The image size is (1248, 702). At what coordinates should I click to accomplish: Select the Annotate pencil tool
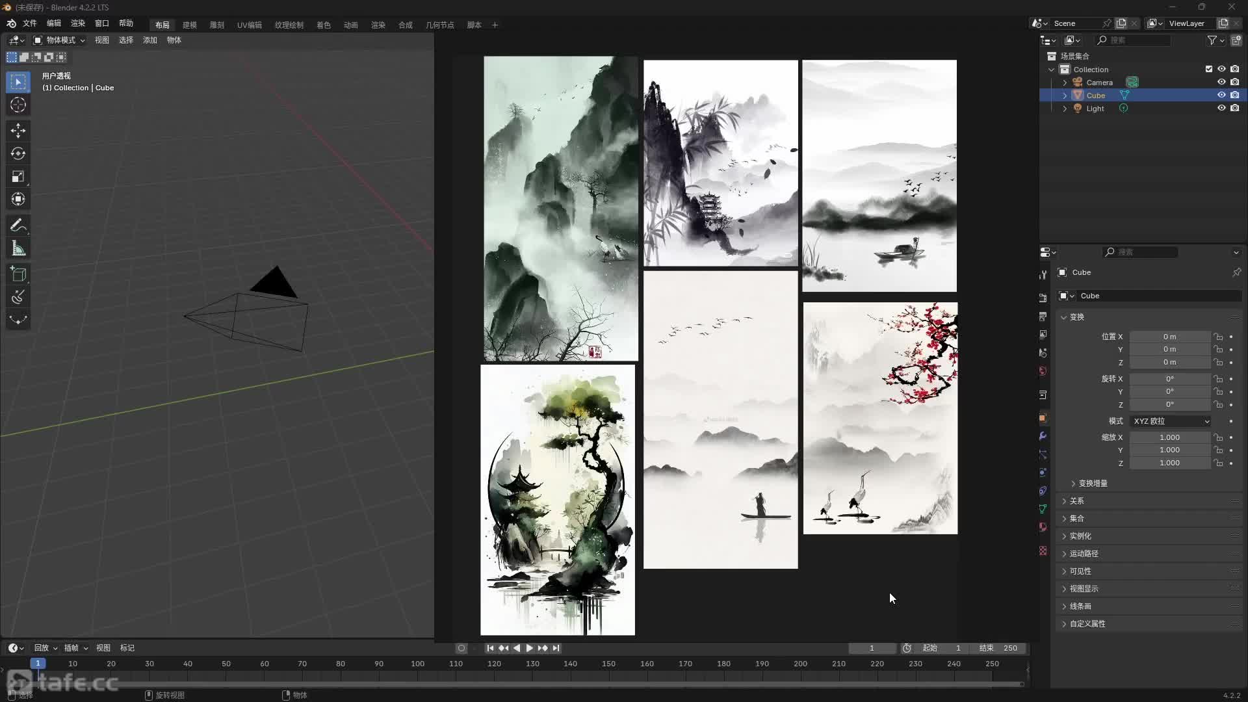18,226
